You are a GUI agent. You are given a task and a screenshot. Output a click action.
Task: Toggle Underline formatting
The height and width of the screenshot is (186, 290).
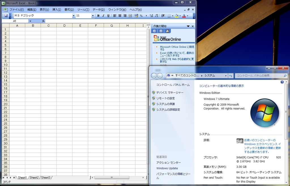[108, 16]
